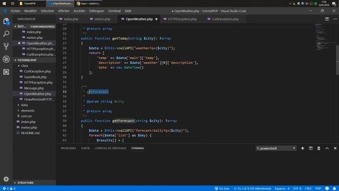This screenshot has height=191, width=339.
Task: Open the Search view in activity bar
Action: coord(6,33)
